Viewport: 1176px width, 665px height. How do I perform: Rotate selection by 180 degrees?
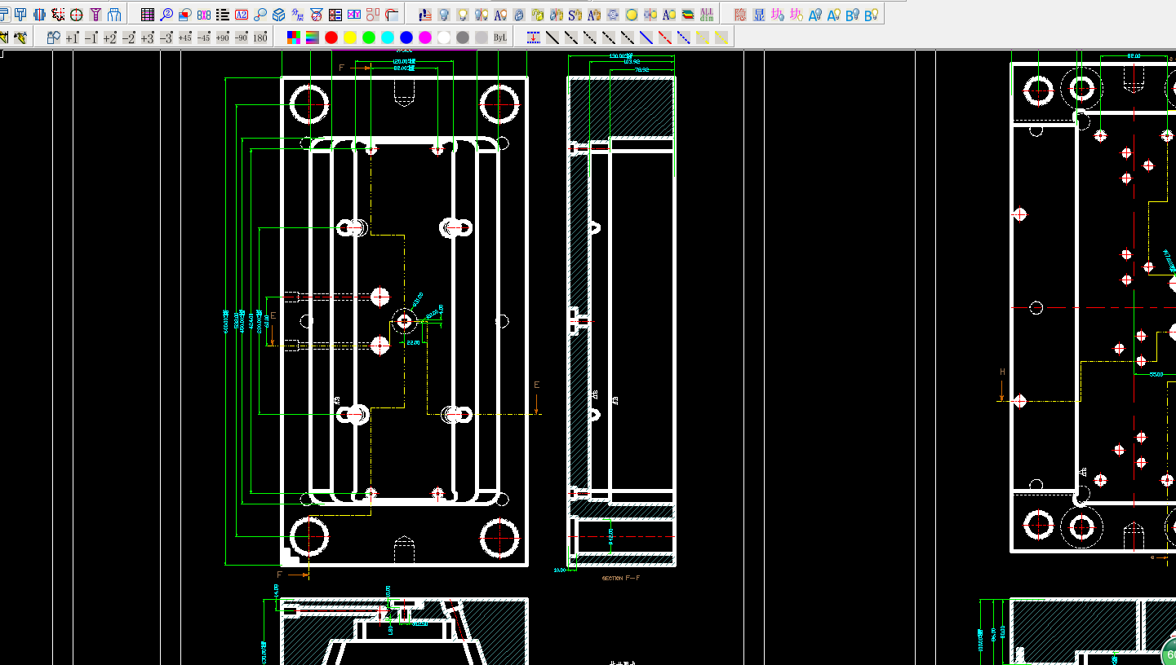(260, 37)
